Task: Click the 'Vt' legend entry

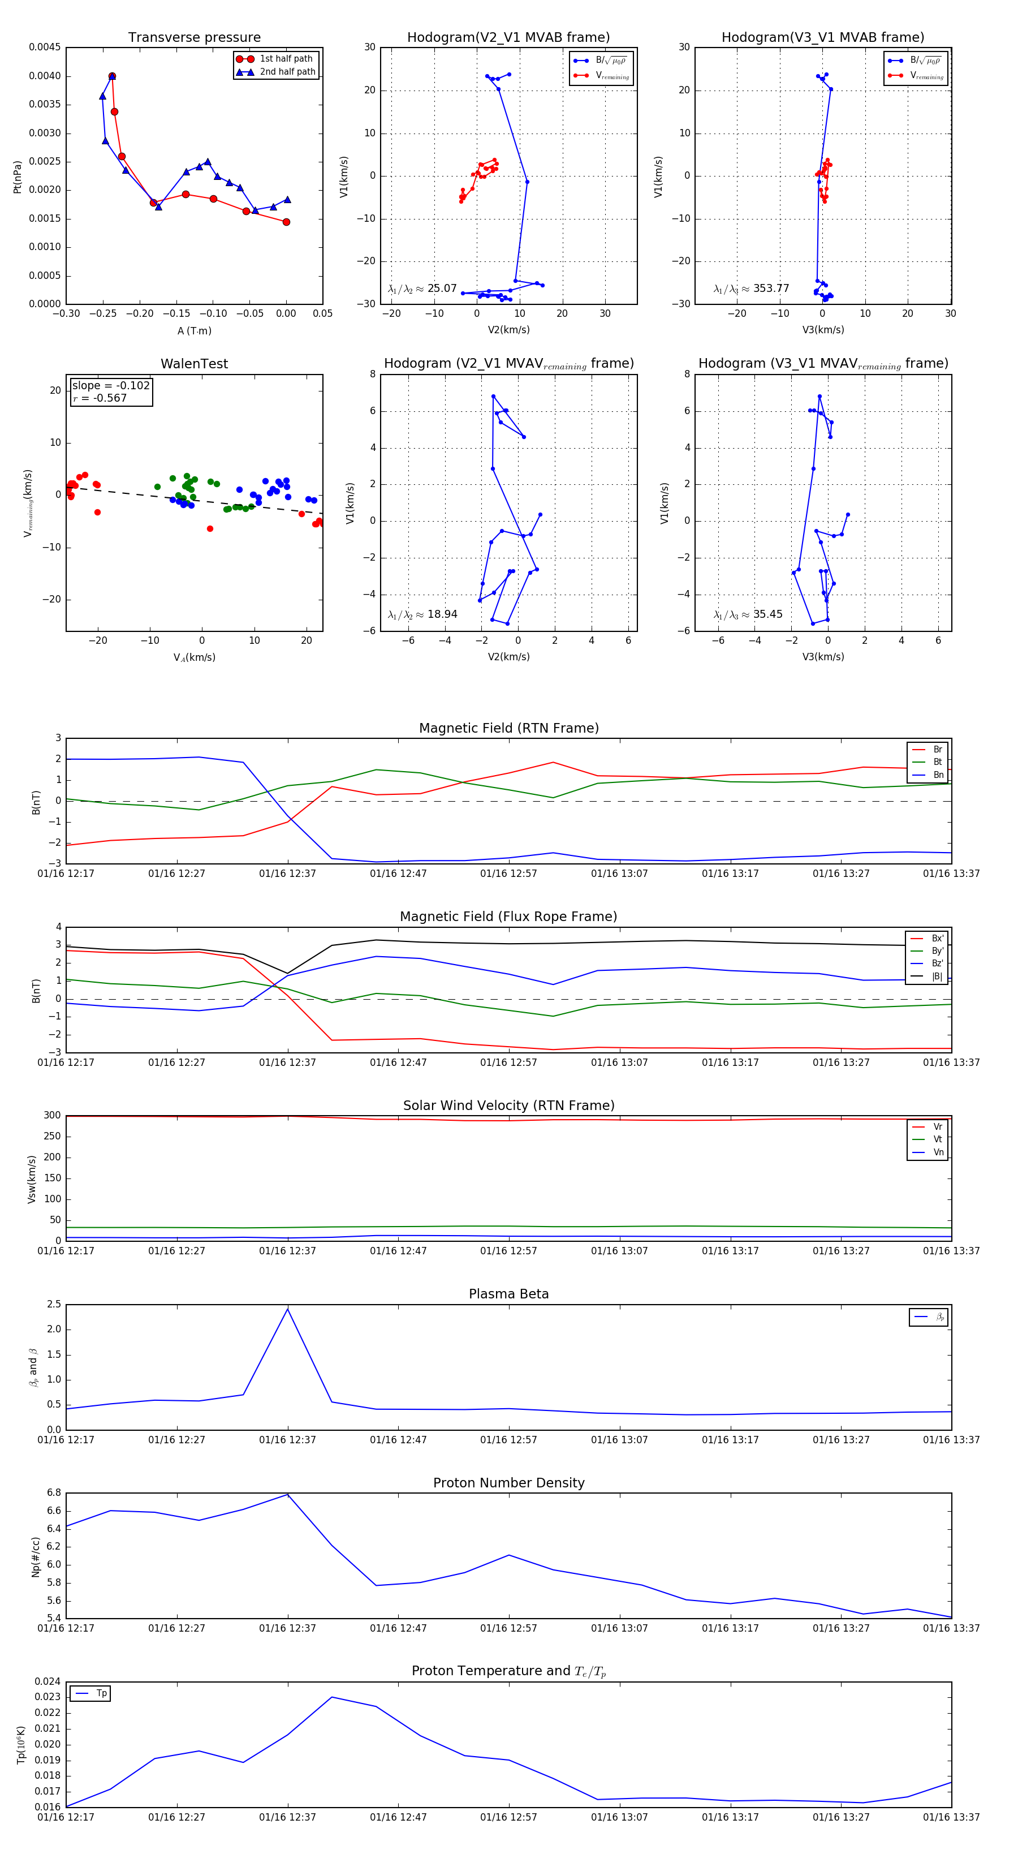Action: (928, 1139)
